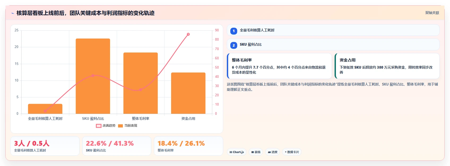The image size is (450, 166).
Task: Click the trend line point on the 整体毛利率 bar
Action: pyautogui.click(x=141, y=90)
